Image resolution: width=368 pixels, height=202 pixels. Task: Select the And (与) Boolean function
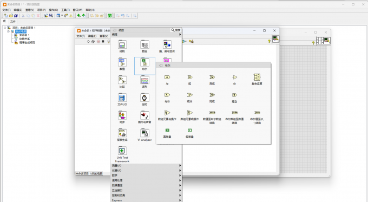click(167, 80)
